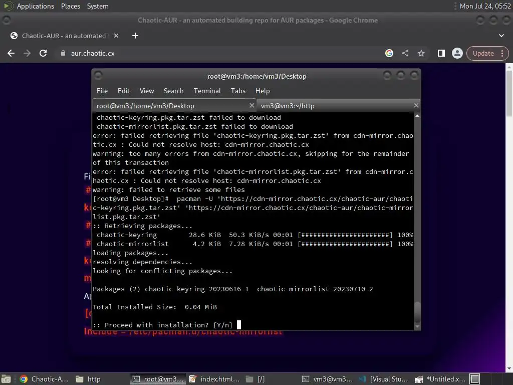The image size is (513, 385).
Task: Open the terminal File menu
Action: click(102, 91)
